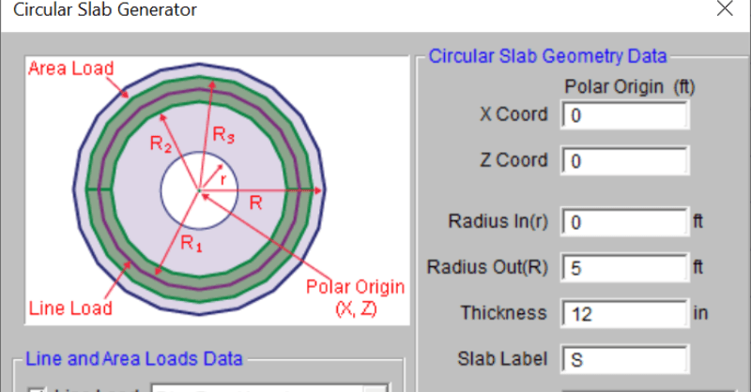Select the Slab Label text box
Screen dimensions: 751x392
pos(624,357)
